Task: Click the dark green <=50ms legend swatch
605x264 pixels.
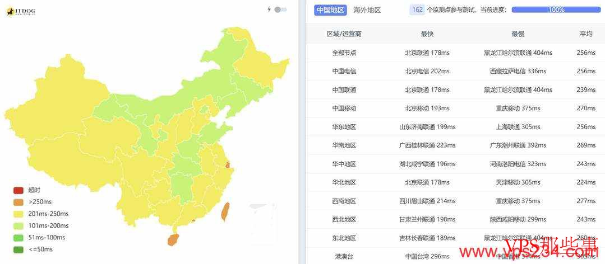Action: click(x=19, y=249)
